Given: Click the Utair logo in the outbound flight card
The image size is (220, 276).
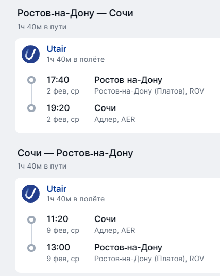Looking at the screenshot, I should tap(30, 54).
